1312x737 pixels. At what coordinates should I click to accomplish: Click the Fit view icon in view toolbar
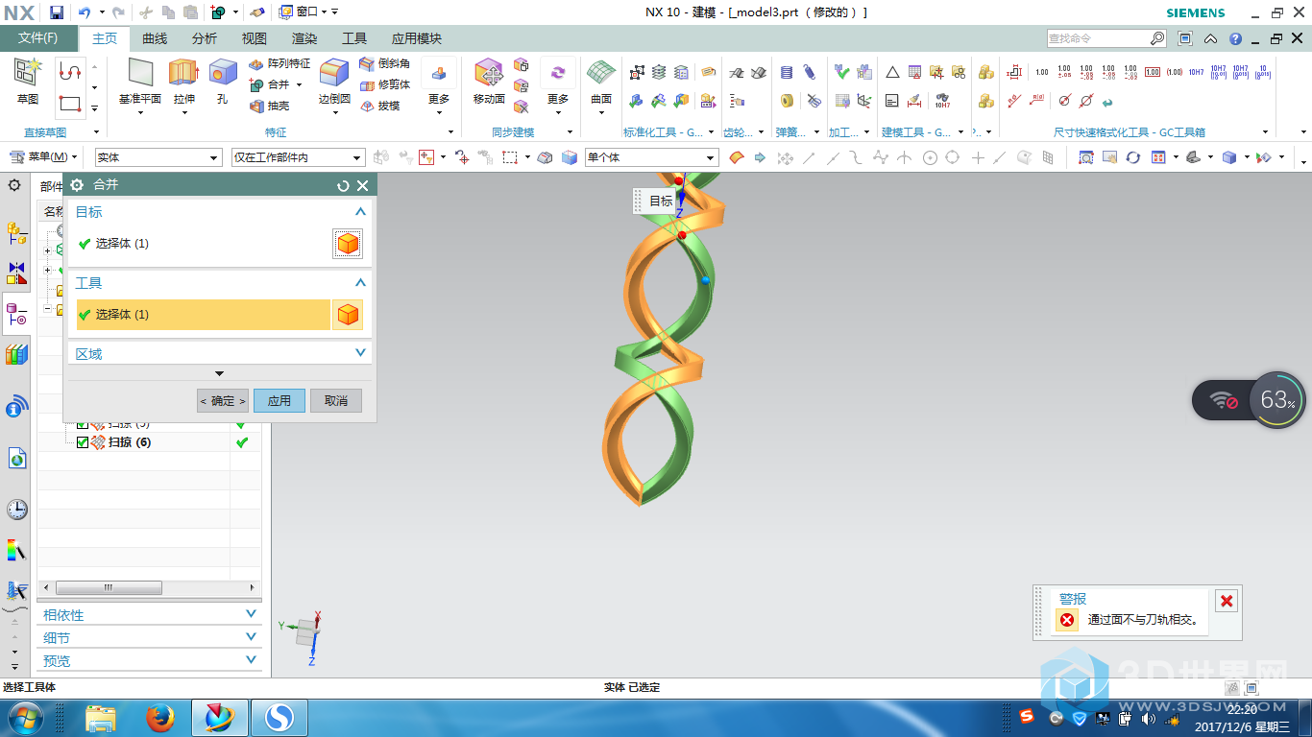1085,157
